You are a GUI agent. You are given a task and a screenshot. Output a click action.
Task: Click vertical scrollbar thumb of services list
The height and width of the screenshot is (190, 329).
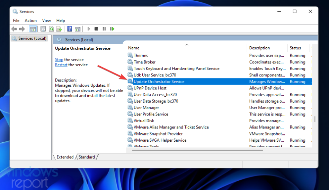(315, 119)
